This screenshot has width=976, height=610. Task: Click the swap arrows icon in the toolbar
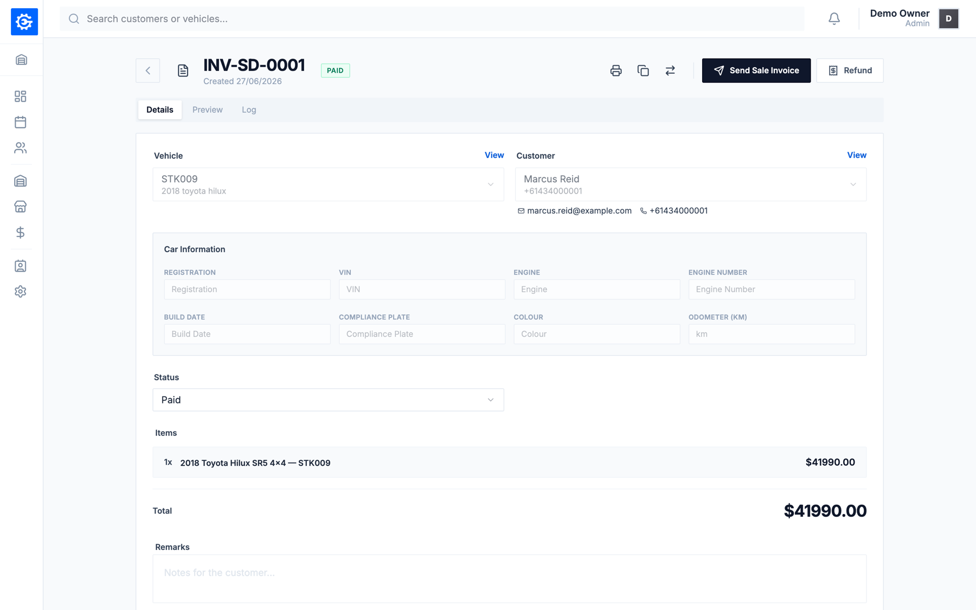[x=670, y=70]
